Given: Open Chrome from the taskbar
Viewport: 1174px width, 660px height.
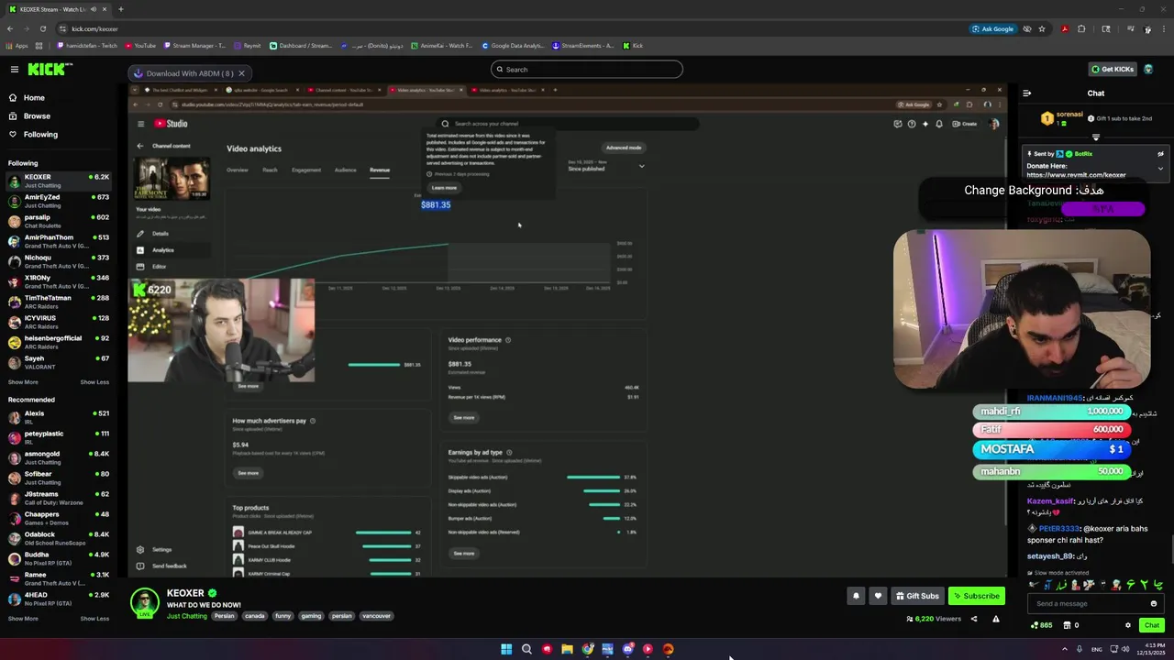Looking at the screenshot, I should pyautogui.click(x=587, y=649).
